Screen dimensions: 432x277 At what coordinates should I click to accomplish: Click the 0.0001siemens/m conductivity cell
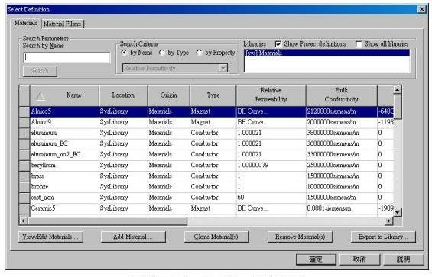click(x=342, y=208)
